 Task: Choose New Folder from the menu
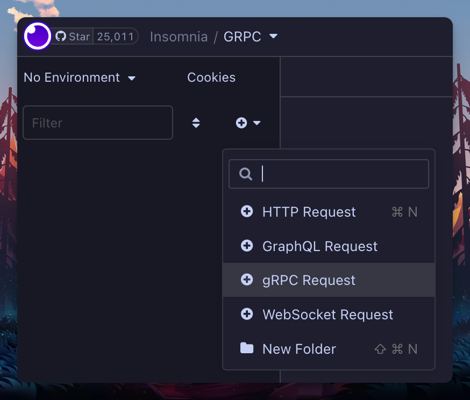click(300, 348)
